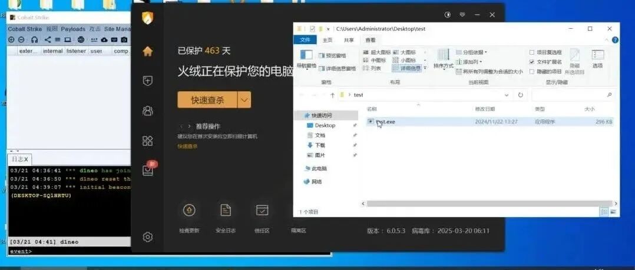The width and height of the screenshot is (635, 270).
Task: Click the globe icon in Cobalt Strike toolbar
Action: click(81, 39)
